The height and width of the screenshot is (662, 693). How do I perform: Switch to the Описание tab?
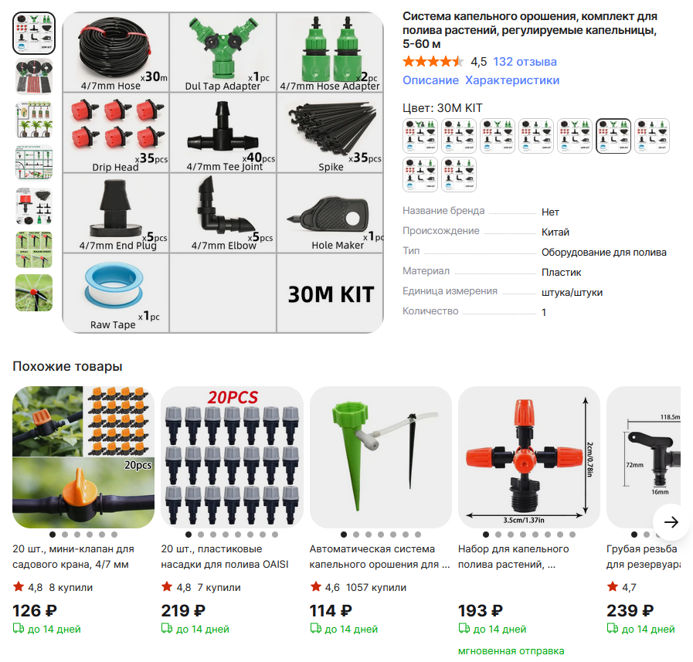(430, 80)
